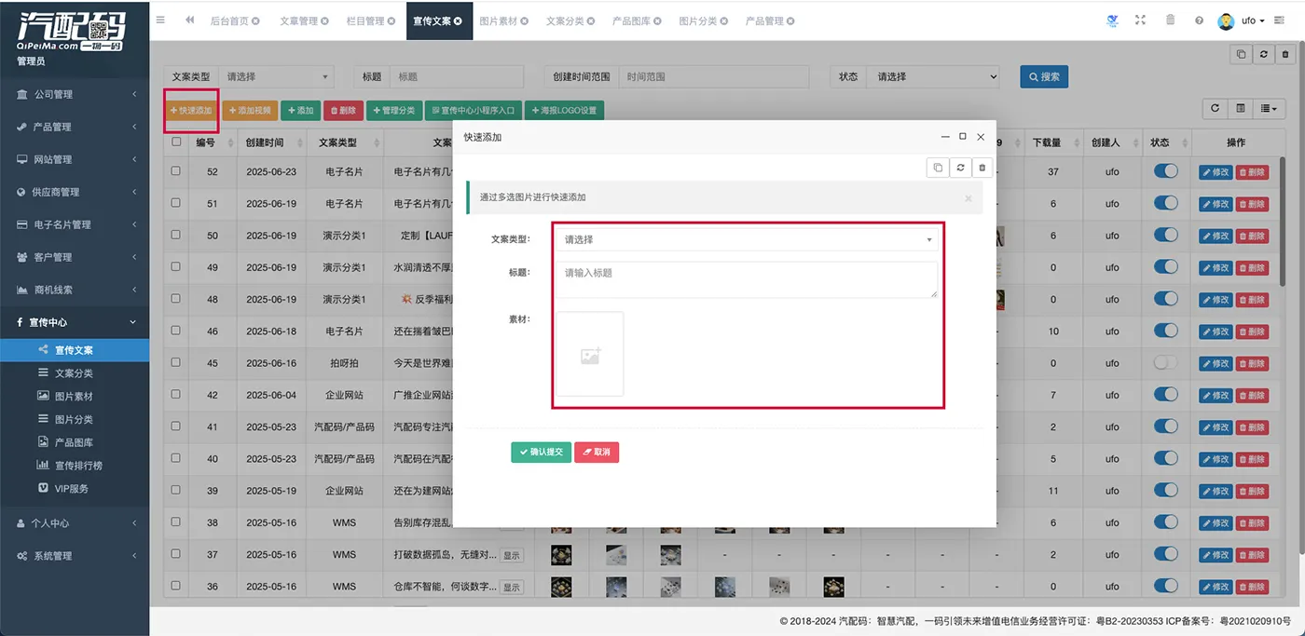
Task: Open the 状态 filter dropdown
Action: pyautogui.click(x=932, y=77)
